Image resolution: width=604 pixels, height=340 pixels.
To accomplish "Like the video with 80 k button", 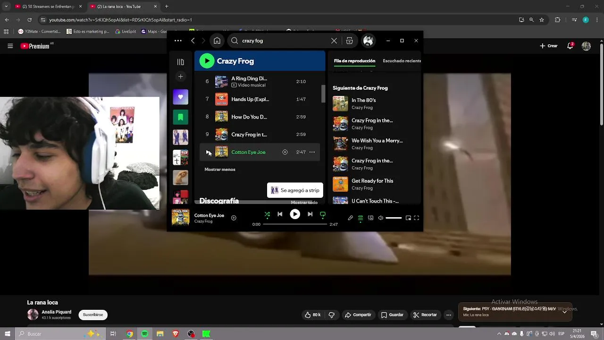I will (312, 315).
